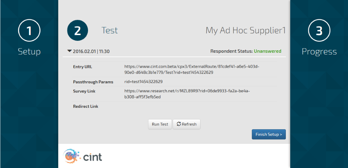Click the Test step heading
The image size is (348, 168).
(x=109, y=30)
